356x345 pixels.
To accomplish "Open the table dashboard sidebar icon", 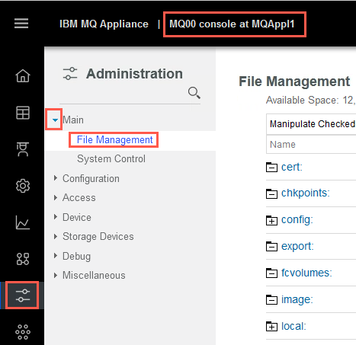I will click(x=23, y=113).
